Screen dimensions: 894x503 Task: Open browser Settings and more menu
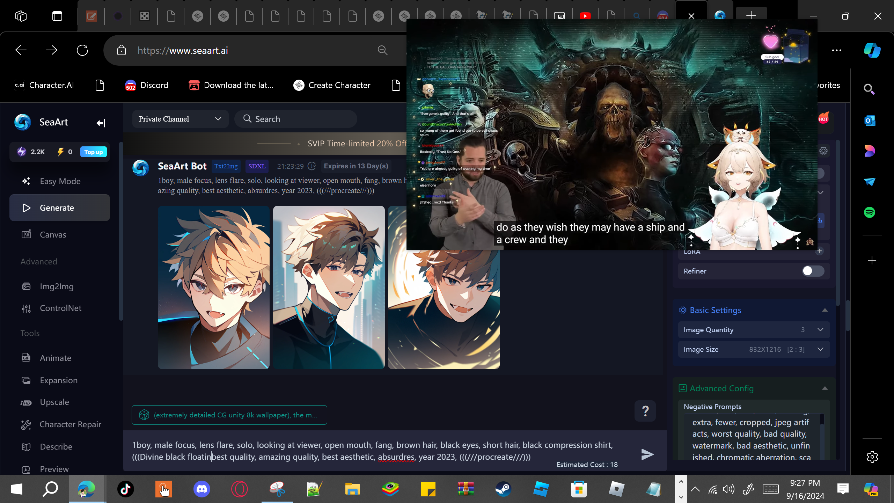coord(837,50)
